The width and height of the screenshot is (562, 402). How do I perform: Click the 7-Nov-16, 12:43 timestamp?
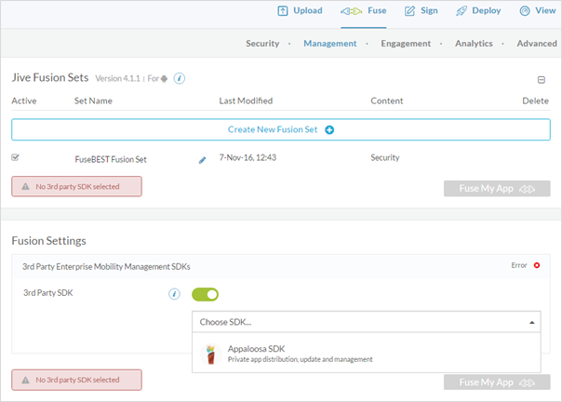point(248,158)
